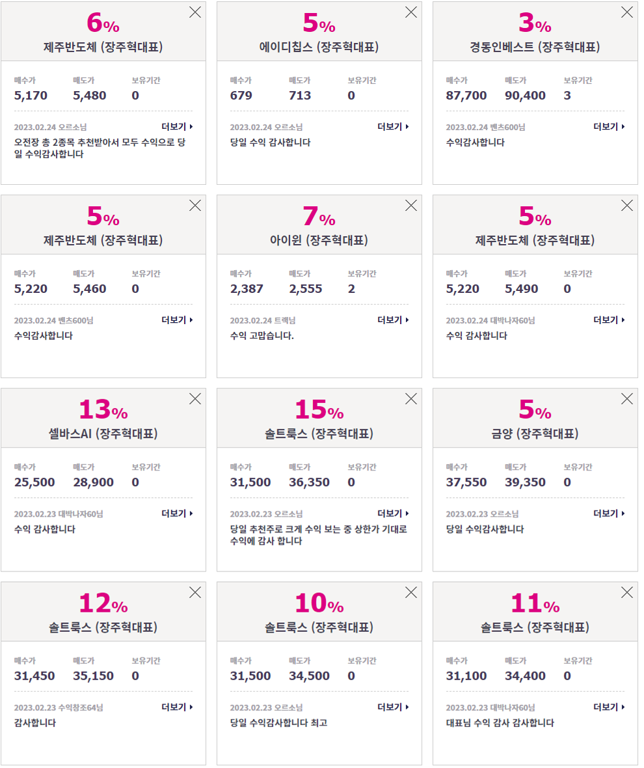This screenshot has width=644, height=768.
Task: Click 더보기 on the 12% 솔트룩스 review
Action: coord(177,707)
